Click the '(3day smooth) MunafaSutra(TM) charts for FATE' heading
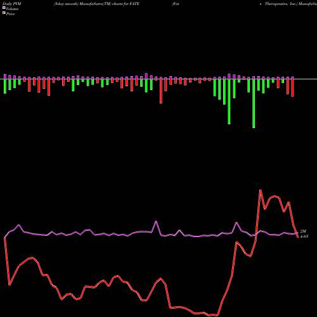 click(x=96, y=4)
